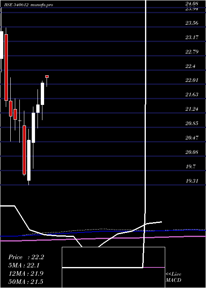Click the 23.56 price axis label
Screen dimensions: 206x288
(x=192, y=23)
